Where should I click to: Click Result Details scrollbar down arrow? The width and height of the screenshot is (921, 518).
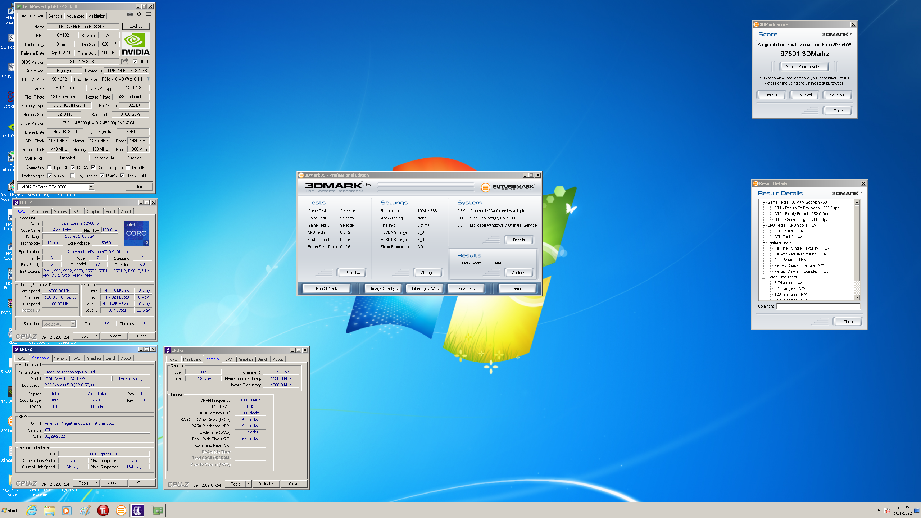click(x=857, y=297)
